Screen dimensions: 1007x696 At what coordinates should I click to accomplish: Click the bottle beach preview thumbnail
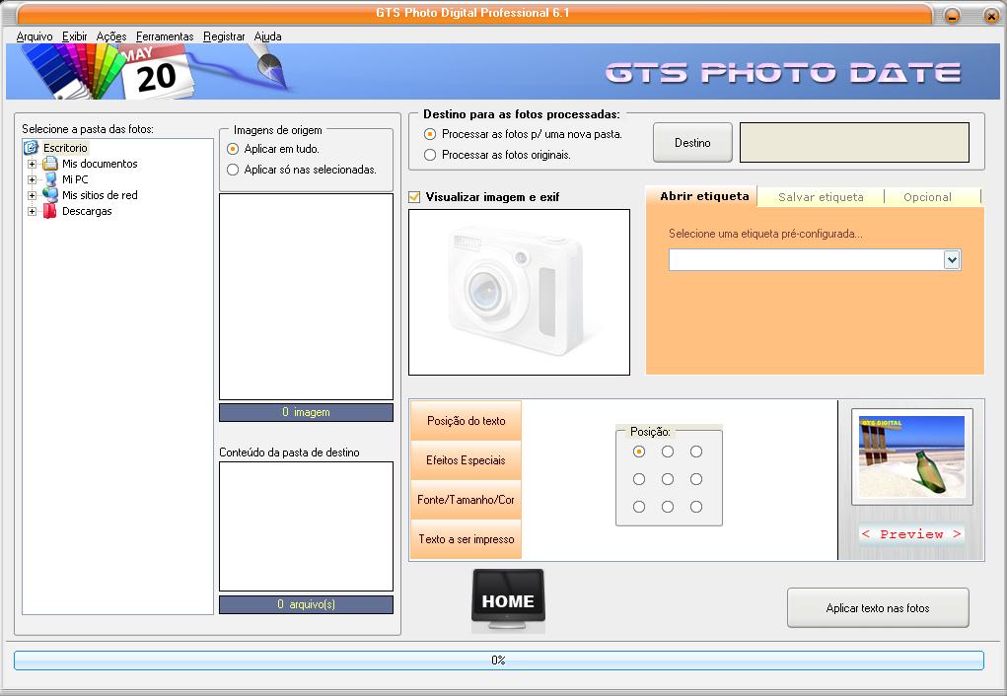pyautogui.click(x=912, y=456)
